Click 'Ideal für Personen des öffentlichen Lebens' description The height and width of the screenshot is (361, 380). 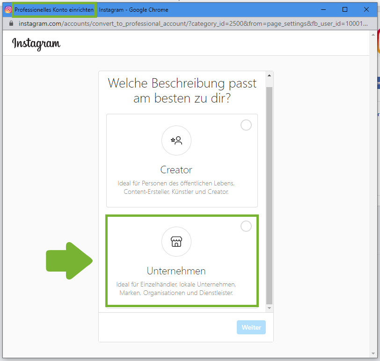(x=176, y=187)
